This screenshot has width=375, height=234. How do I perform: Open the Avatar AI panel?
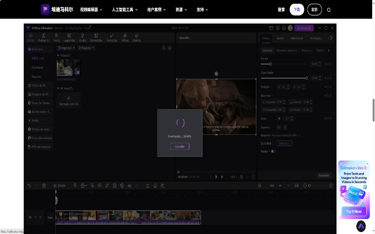tap(44, 37)
